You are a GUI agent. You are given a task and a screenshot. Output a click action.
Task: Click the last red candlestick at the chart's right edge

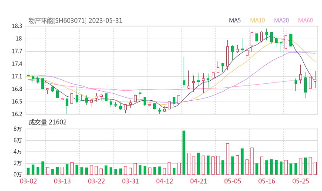click(315, 80)
